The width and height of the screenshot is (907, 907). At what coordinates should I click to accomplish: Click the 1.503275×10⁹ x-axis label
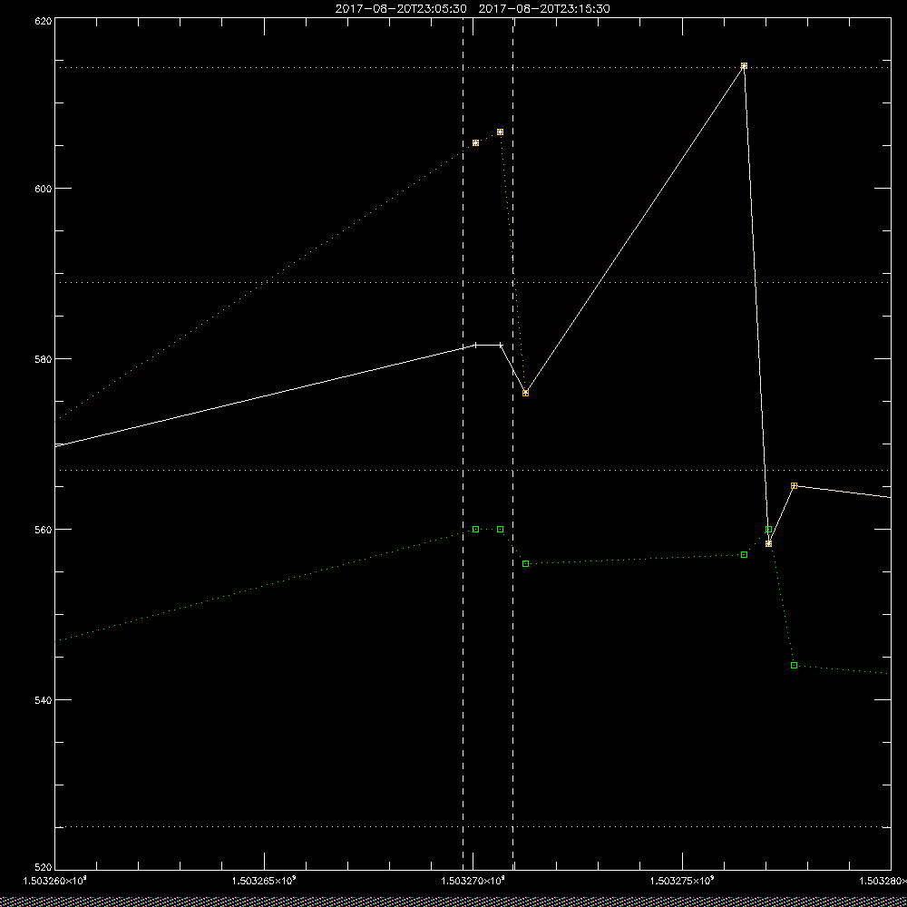(x=683, y=881)
